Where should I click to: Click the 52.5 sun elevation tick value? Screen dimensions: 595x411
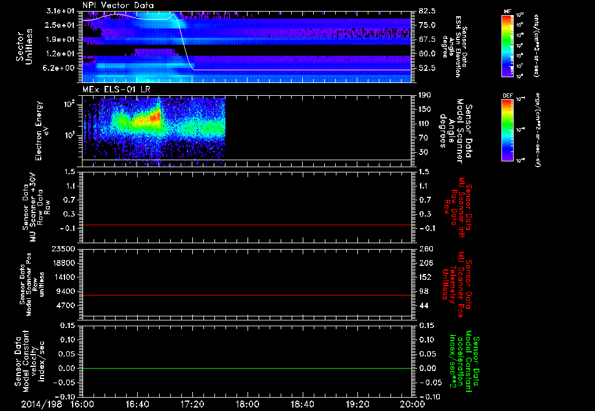(428, 68)
